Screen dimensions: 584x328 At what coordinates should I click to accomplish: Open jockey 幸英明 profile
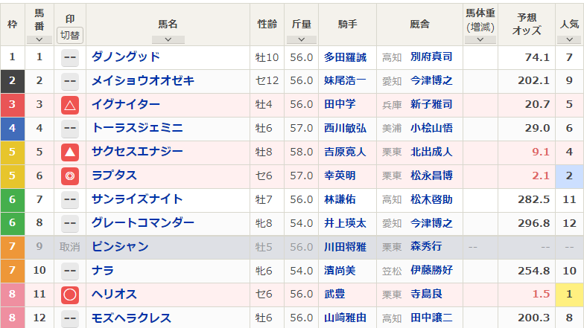click(340, 176)
